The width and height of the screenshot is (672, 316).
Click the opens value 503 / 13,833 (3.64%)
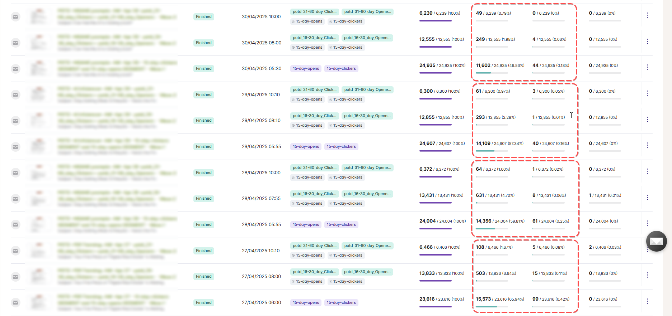tap(496, 273)
